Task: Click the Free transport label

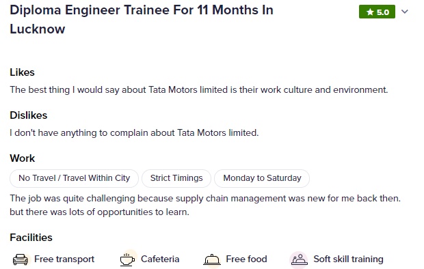Action: point(64,259)
